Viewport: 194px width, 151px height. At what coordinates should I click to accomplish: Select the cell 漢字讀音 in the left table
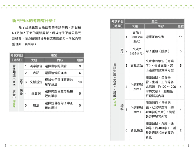point(36,66)
